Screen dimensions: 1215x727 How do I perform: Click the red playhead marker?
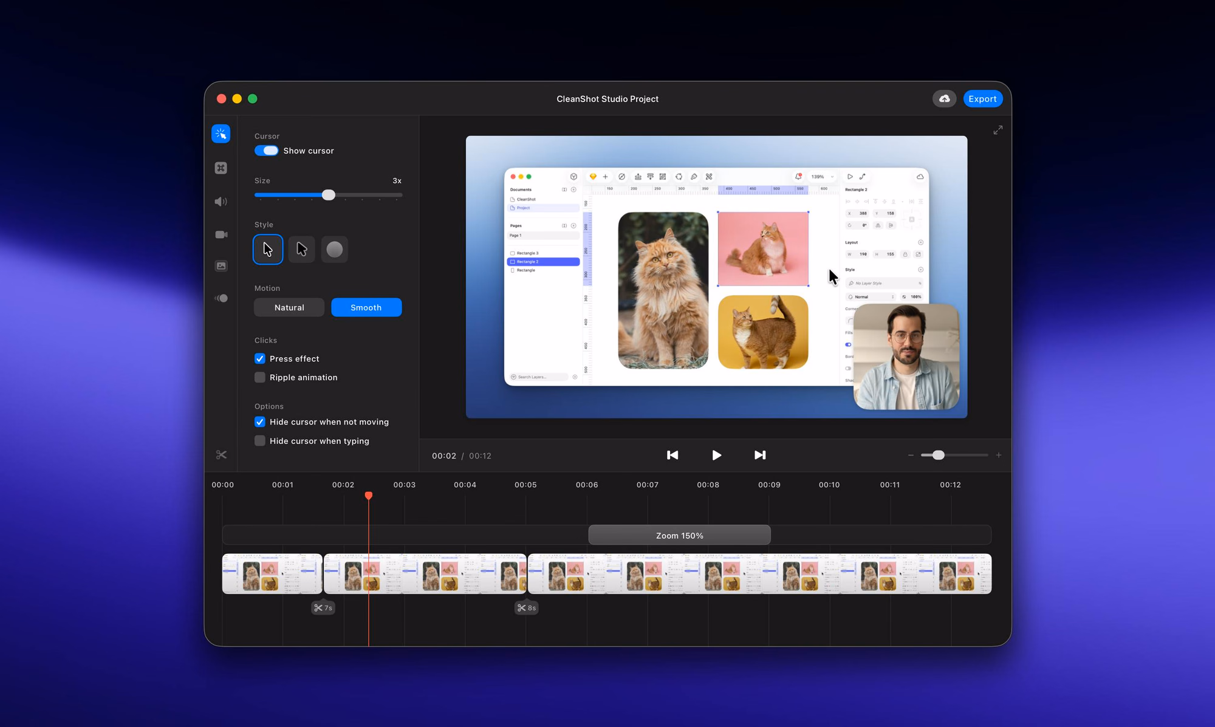369,496
